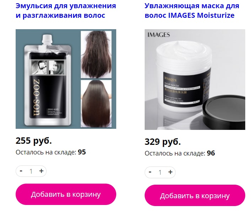Viewport: 252px width, 216px height.
Task: Select the quantity field of the emulsion product
Action: coord(31,171)
